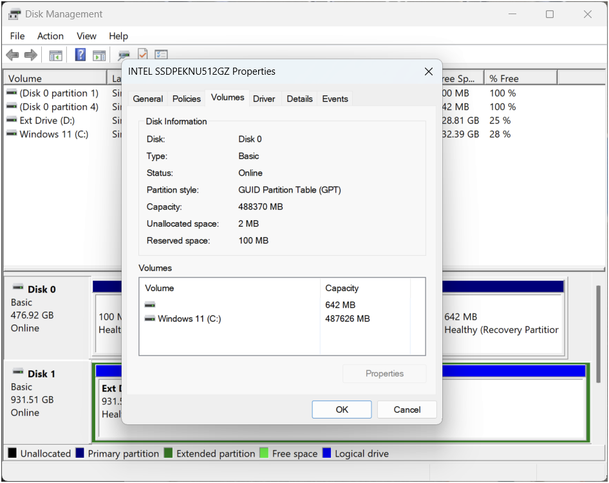This screenshot has width=609, height=483.
Task: Click the Properties checkmark-document toolbar icon
Action: tap(142, 54)
